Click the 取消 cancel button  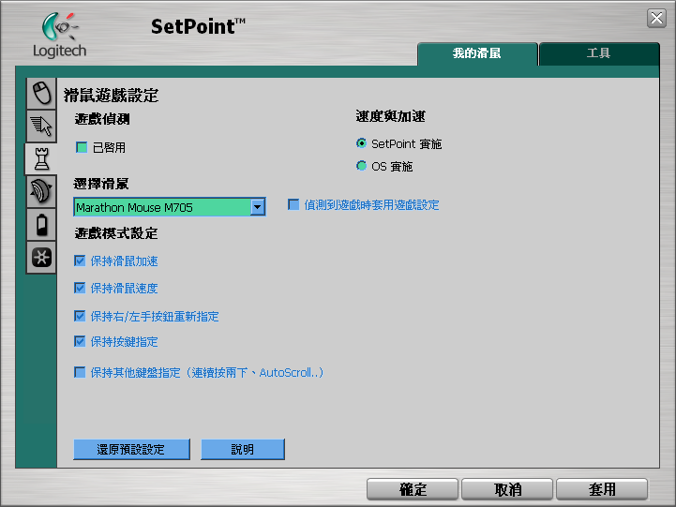point(507,489)
